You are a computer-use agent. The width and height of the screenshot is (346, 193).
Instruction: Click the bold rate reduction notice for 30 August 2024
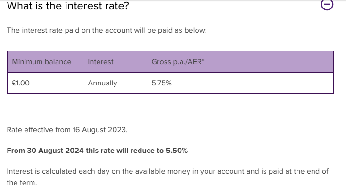pos(97,151)
